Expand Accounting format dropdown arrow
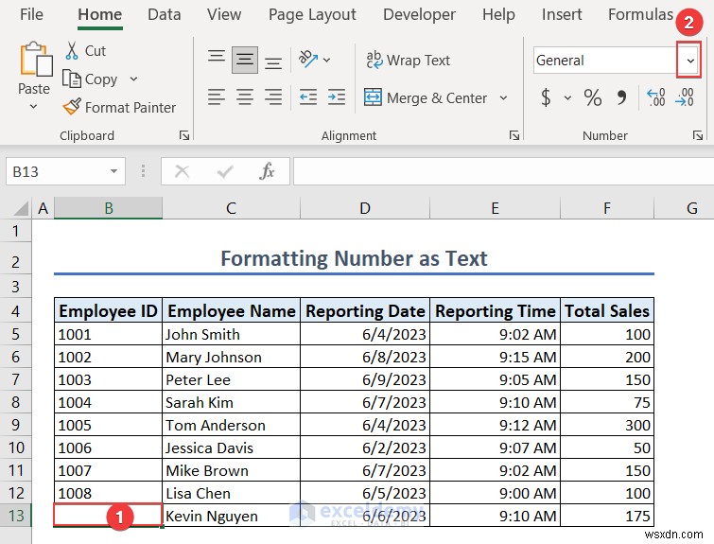The height and width of the screenshot is (544, 714). (567, 97)
